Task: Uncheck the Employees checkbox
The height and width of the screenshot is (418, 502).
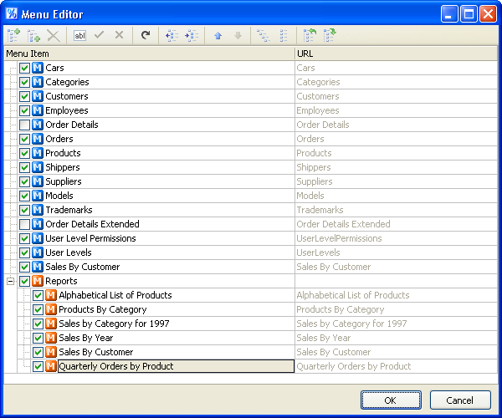Action: pyautogui.click(x=24, y=110)
